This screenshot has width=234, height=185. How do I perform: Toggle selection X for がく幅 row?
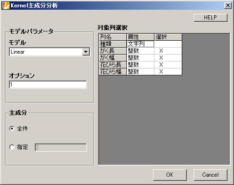click(x=168, y=58)
